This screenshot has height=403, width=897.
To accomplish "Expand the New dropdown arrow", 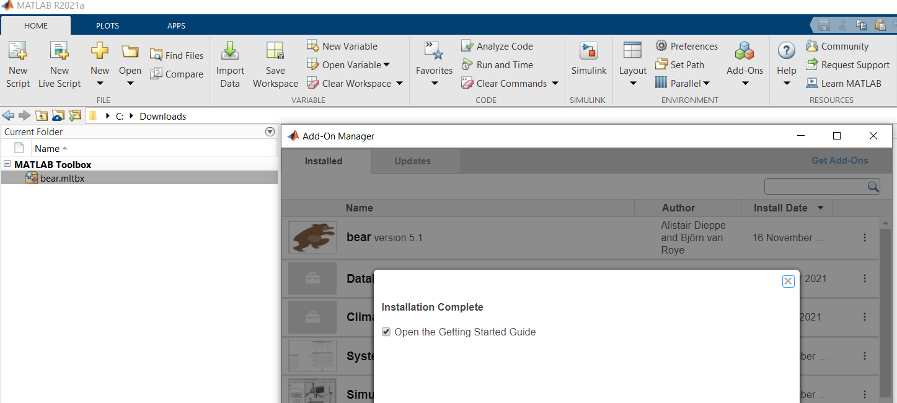I will 99,84.
